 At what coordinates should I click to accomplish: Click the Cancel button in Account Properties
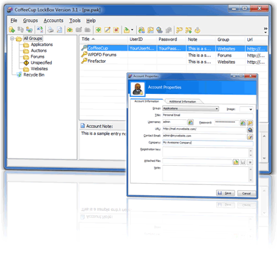point(246,193)
